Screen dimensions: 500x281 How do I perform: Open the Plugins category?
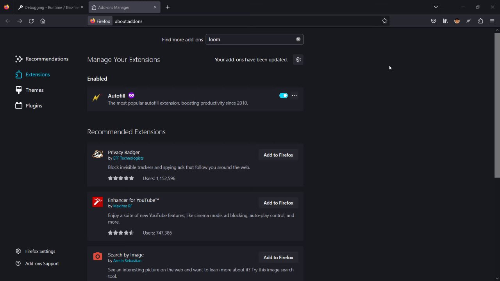[34, 106]
